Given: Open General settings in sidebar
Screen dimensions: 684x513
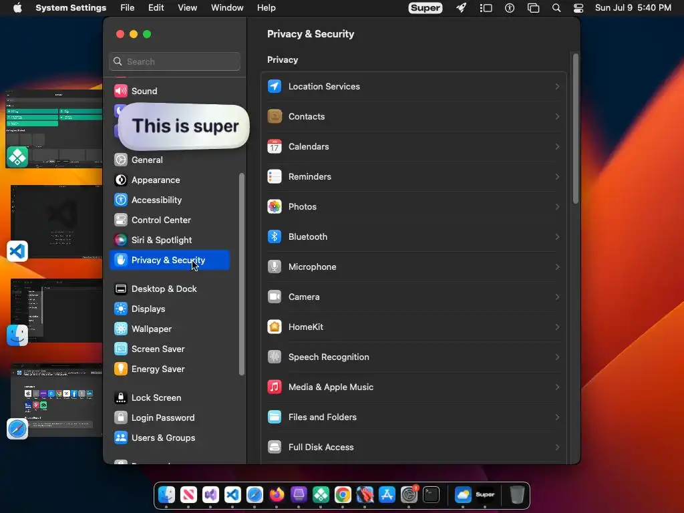Looking at the screenshot, I should click(x=169, y=160).
